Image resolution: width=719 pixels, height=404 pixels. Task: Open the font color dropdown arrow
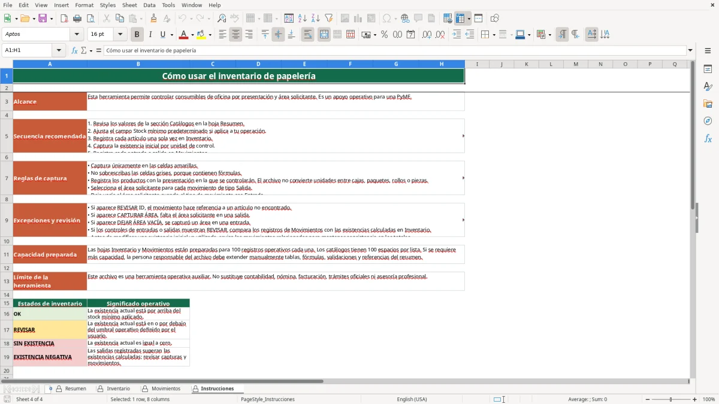pyautogui.click(x=192, y=35)
